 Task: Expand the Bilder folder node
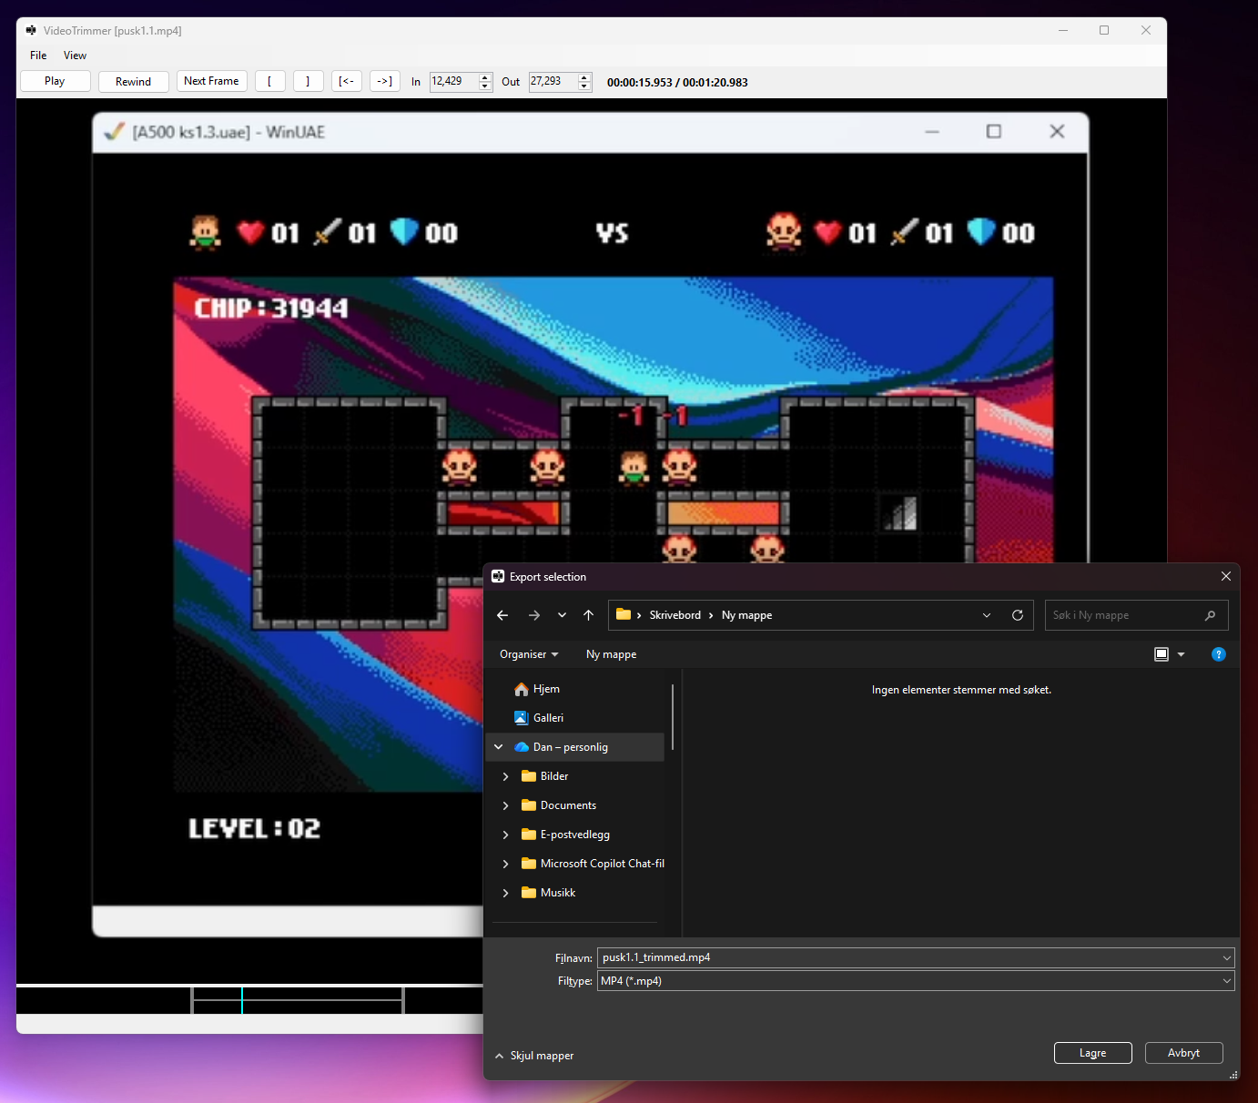(x=506, y=776)
